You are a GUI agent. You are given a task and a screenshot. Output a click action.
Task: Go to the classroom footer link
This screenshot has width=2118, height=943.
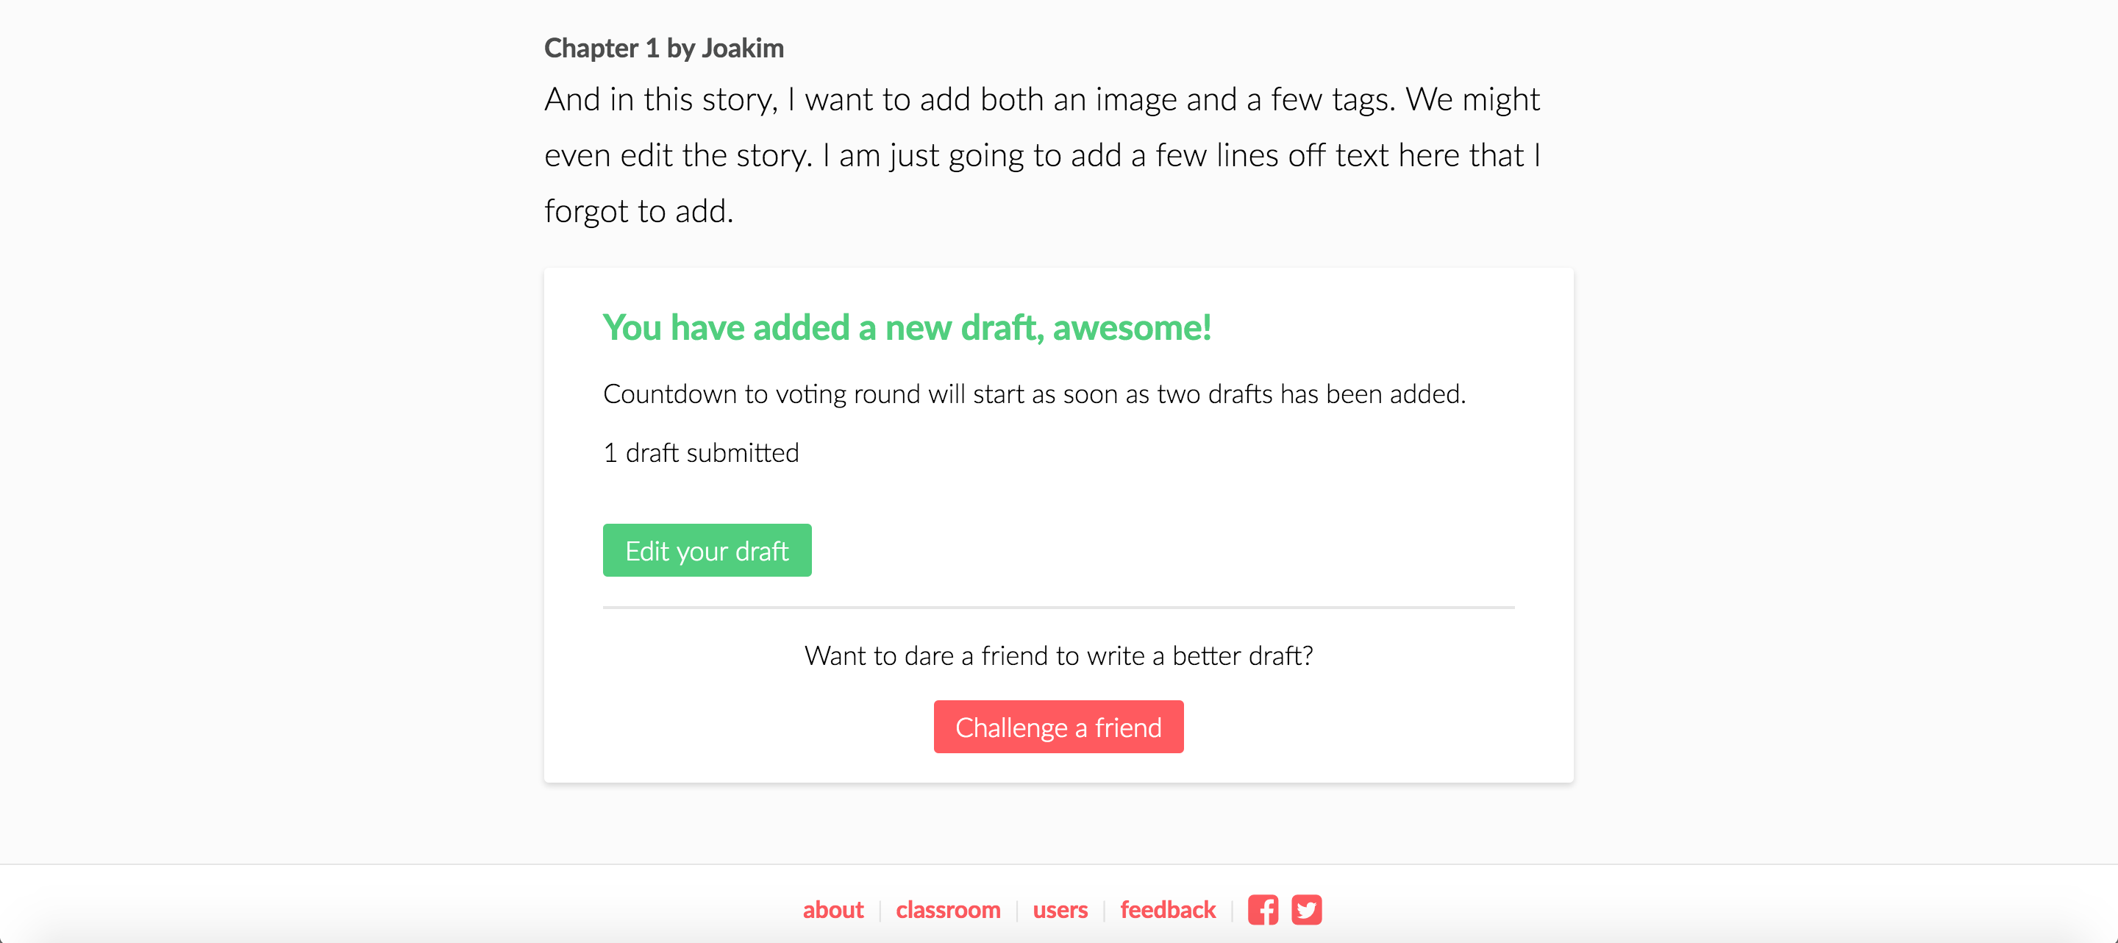948,909
